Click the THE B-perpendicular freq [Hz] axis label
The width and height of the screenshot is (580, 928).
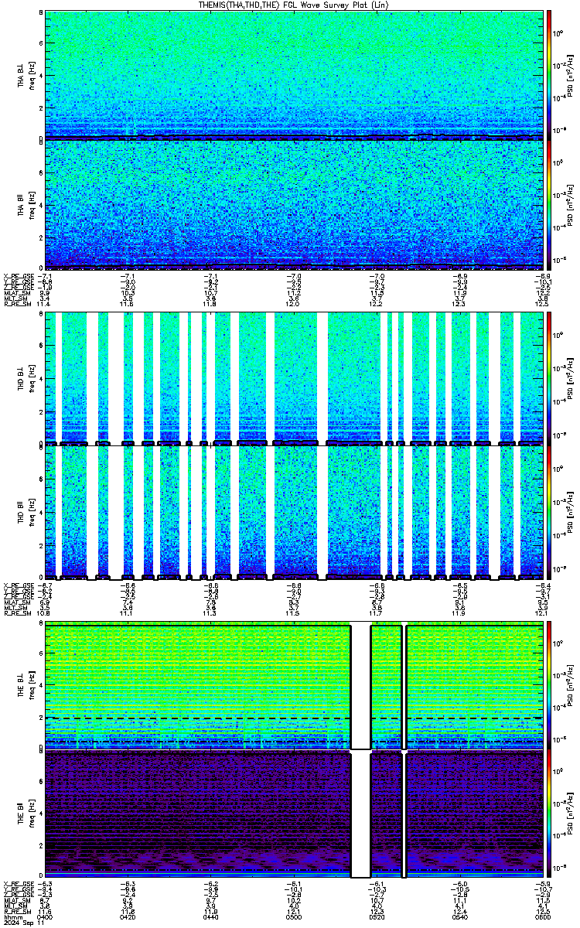(32, 686)
